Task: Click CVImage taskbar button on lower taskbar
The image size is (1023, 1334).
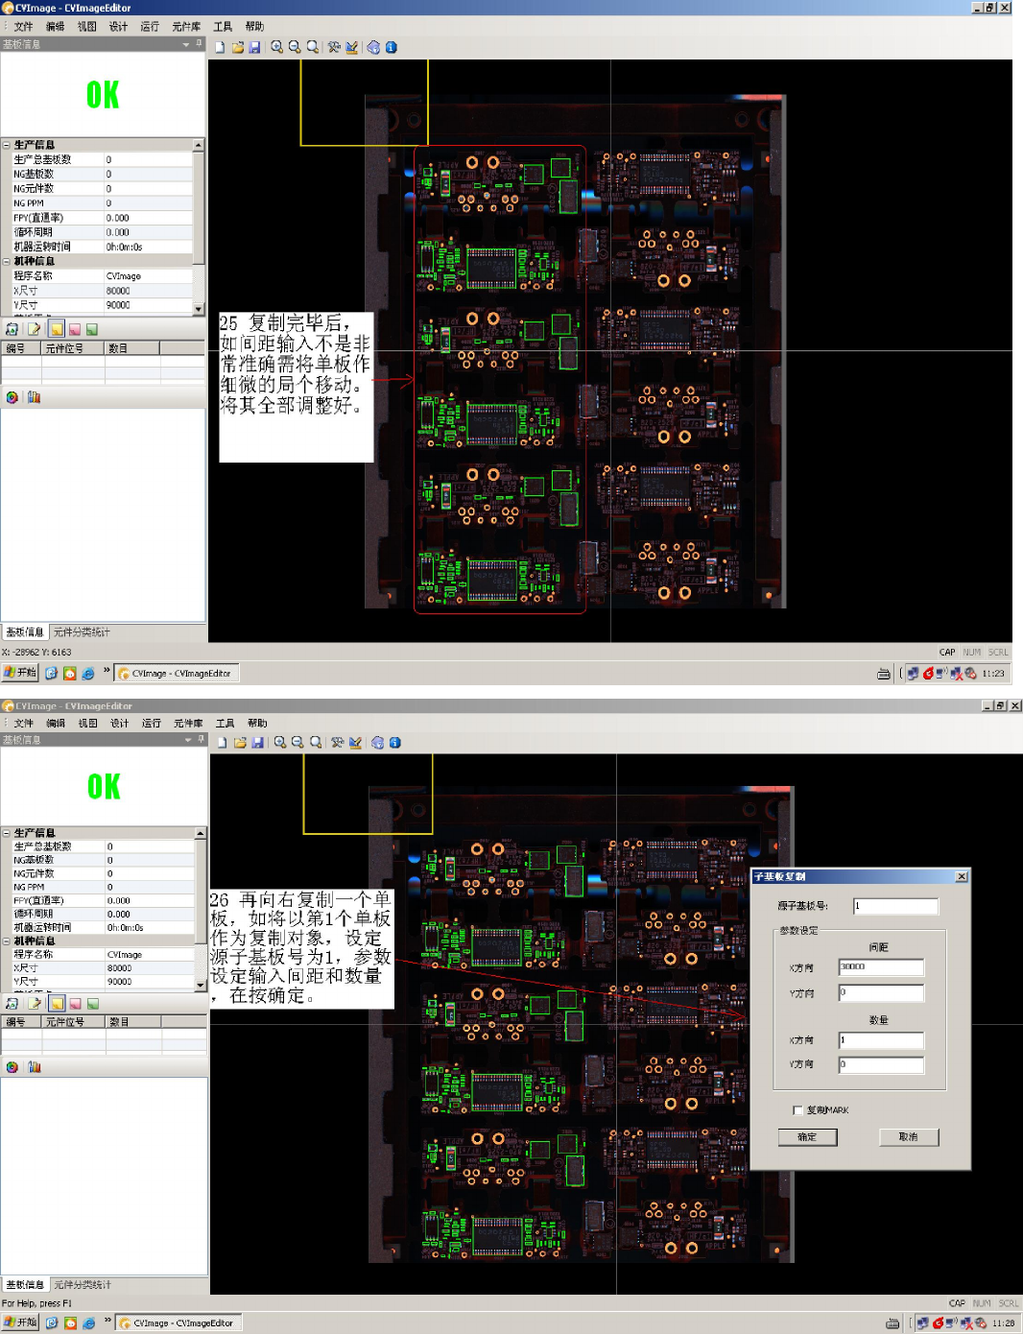Action: point(178,1323)
